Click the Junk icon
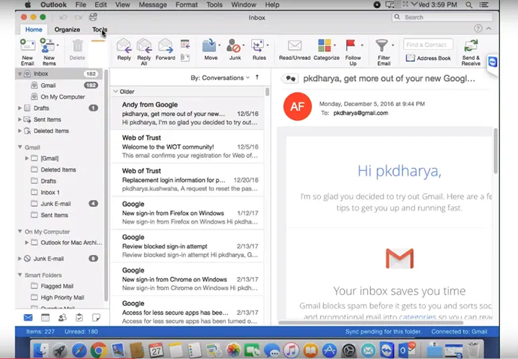 234,46
